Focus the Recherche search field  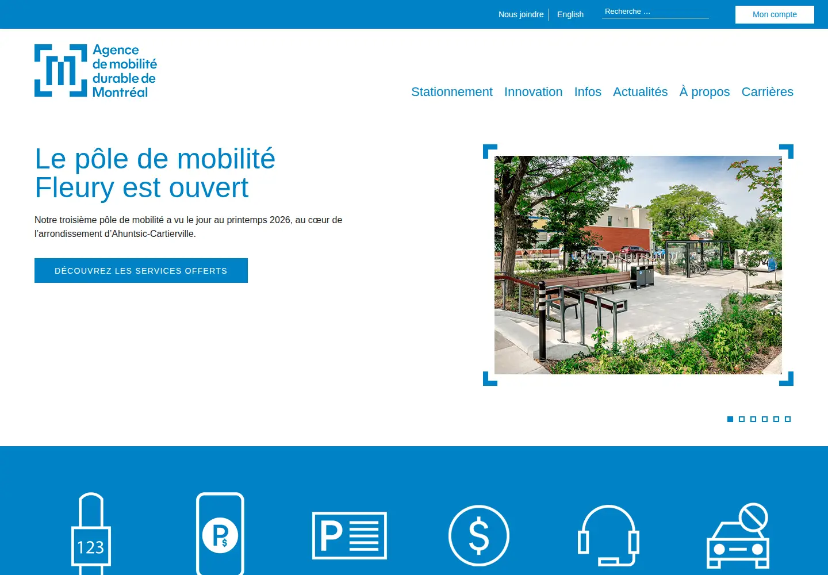[x=655, y=11]
